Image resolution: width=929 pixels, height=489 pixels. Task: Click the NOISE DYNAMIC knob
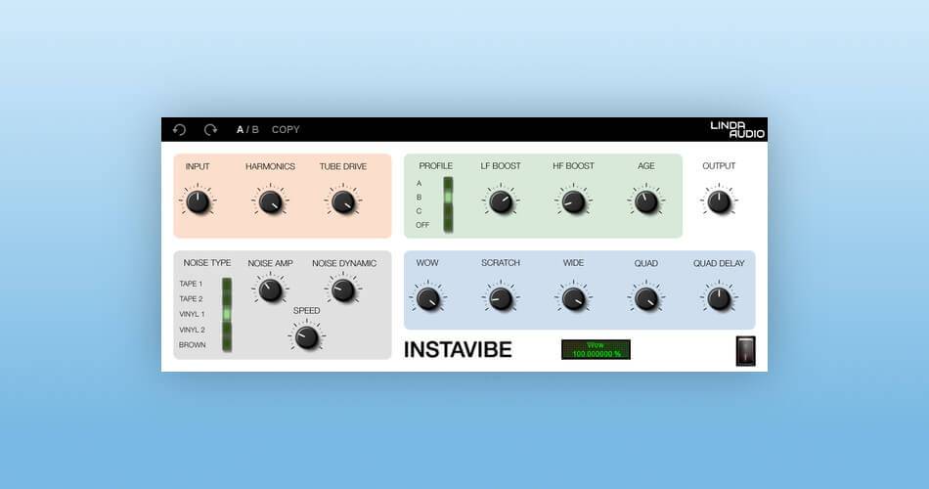pos(343,291)
